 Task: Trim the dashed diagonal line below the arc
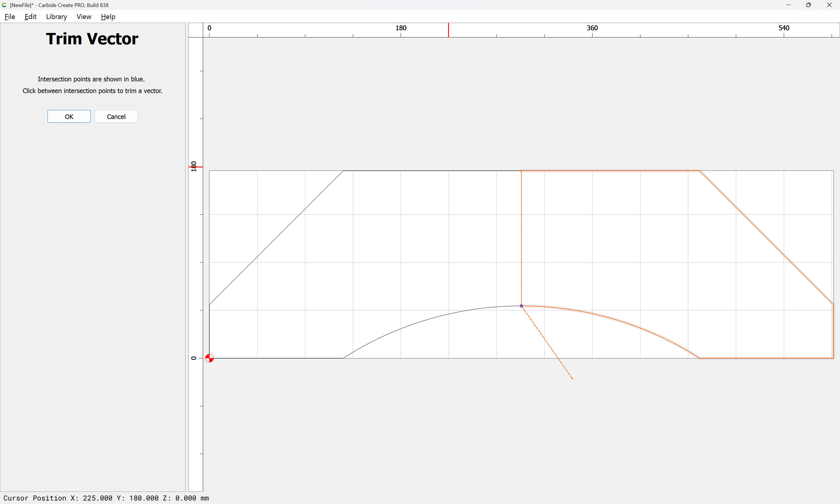pyautogui.click(x=547, y=342)
